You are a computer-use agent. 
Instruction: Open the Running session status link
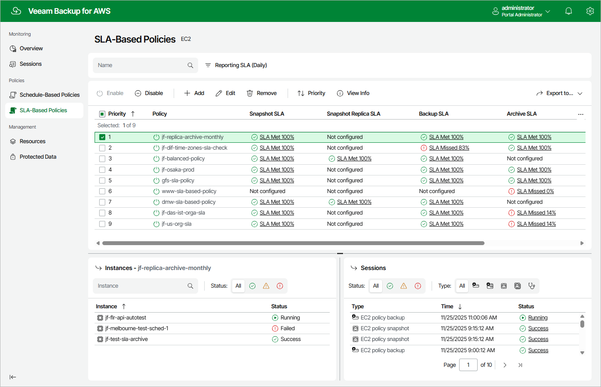click(538, 318)
